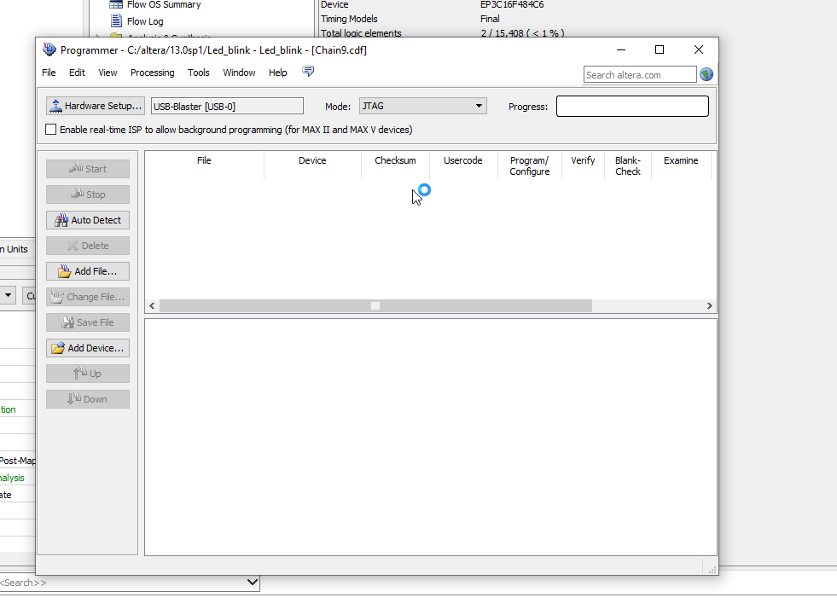Open Hardware Setup dialog

coord(95,106)
